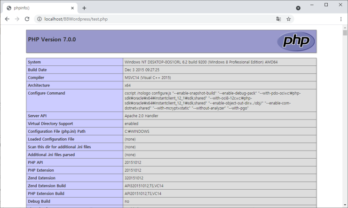Open the Chrome three-dot menu
Image resolution: width=348 pixels, height=208 pixels.
(x=340, y=19)
